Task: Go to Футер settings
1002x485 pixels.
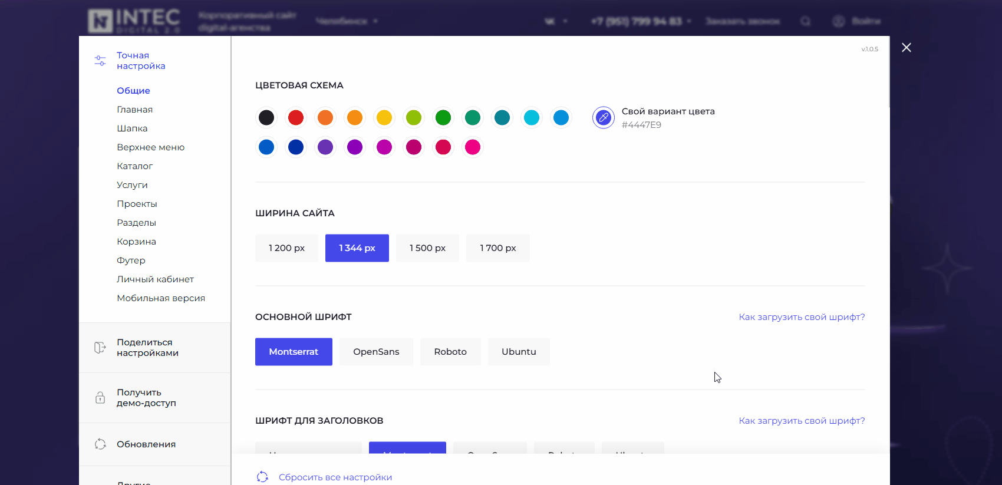Action: (131, 260)
